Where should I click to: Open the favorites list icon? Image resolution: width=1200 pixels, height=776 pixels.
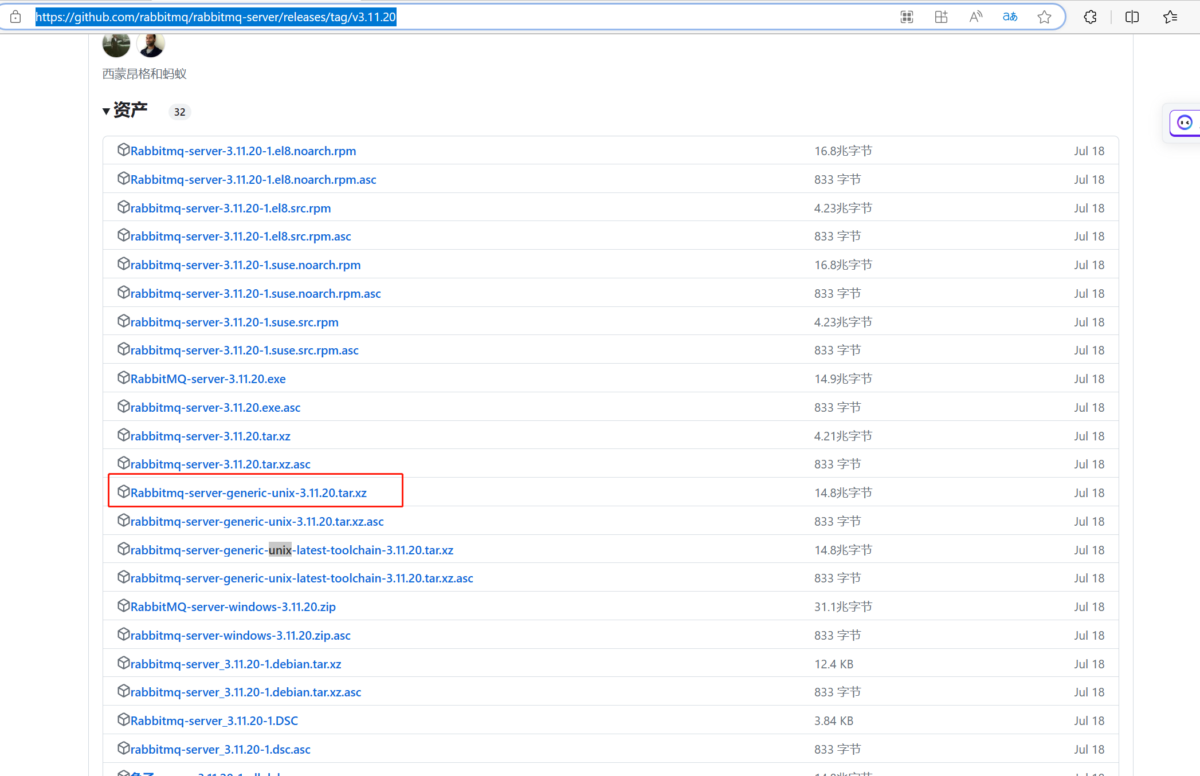pos(1170,17)
